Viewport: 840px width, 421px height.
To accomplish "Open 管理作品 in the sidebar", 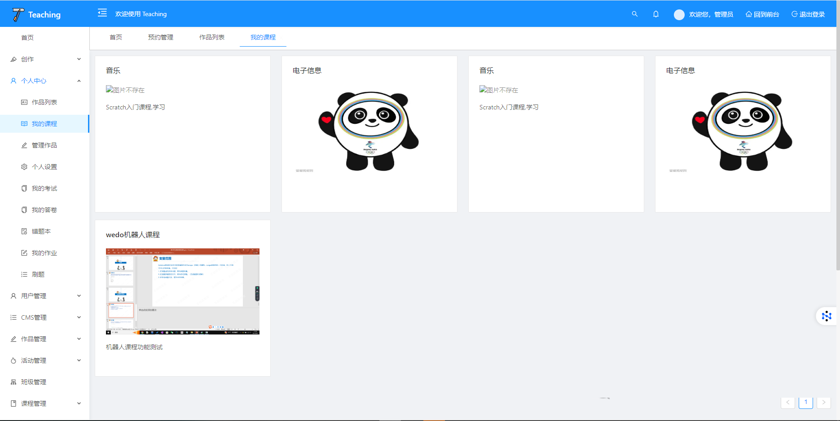I will [44, 145].
